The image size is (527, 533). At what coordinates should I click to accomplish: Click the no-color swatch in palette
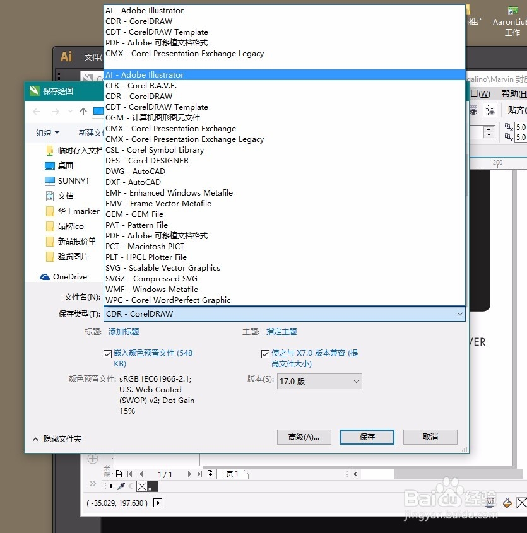point(141,486)
